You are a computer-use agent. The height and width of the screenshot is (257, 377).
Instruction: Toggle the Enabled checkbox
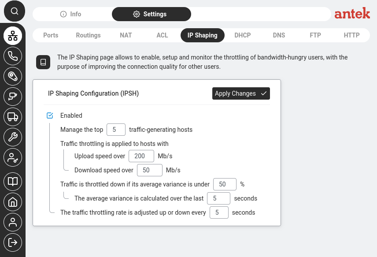coord(50,115)
